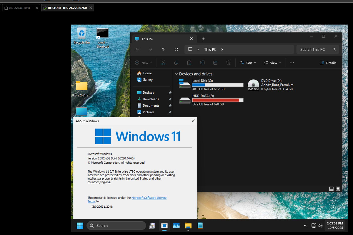Add a new tab in File Explorer
Screen dimensions: 353x235
(x=203, y=39)
